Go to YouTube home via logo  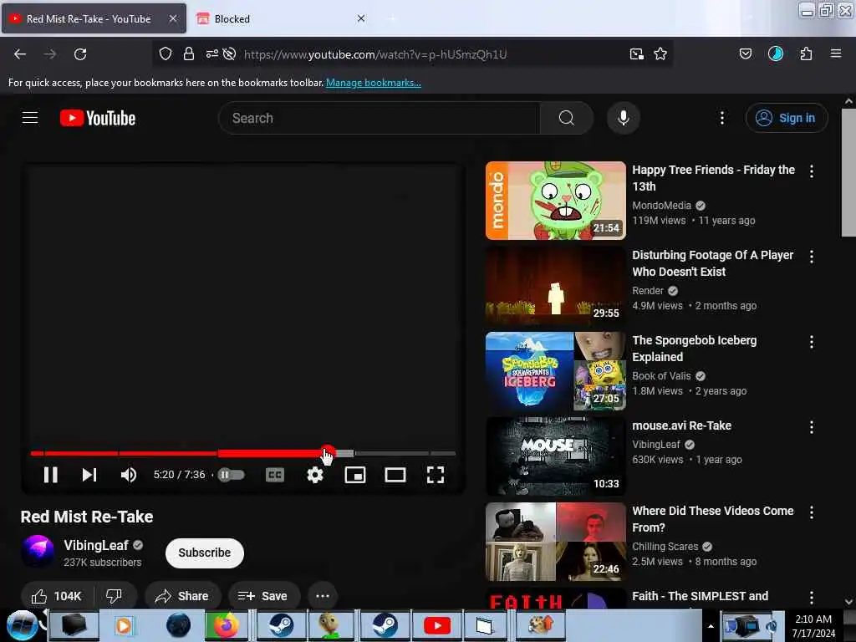tap(98, 118)
